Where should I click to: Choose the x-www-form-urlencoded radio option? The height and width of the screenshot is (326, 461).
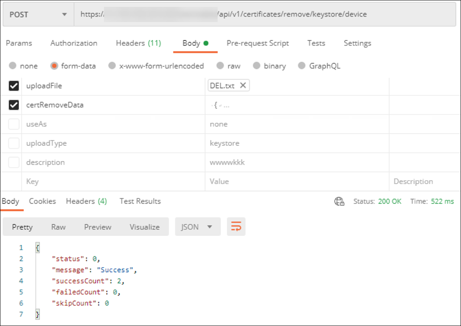pos(112,66)
